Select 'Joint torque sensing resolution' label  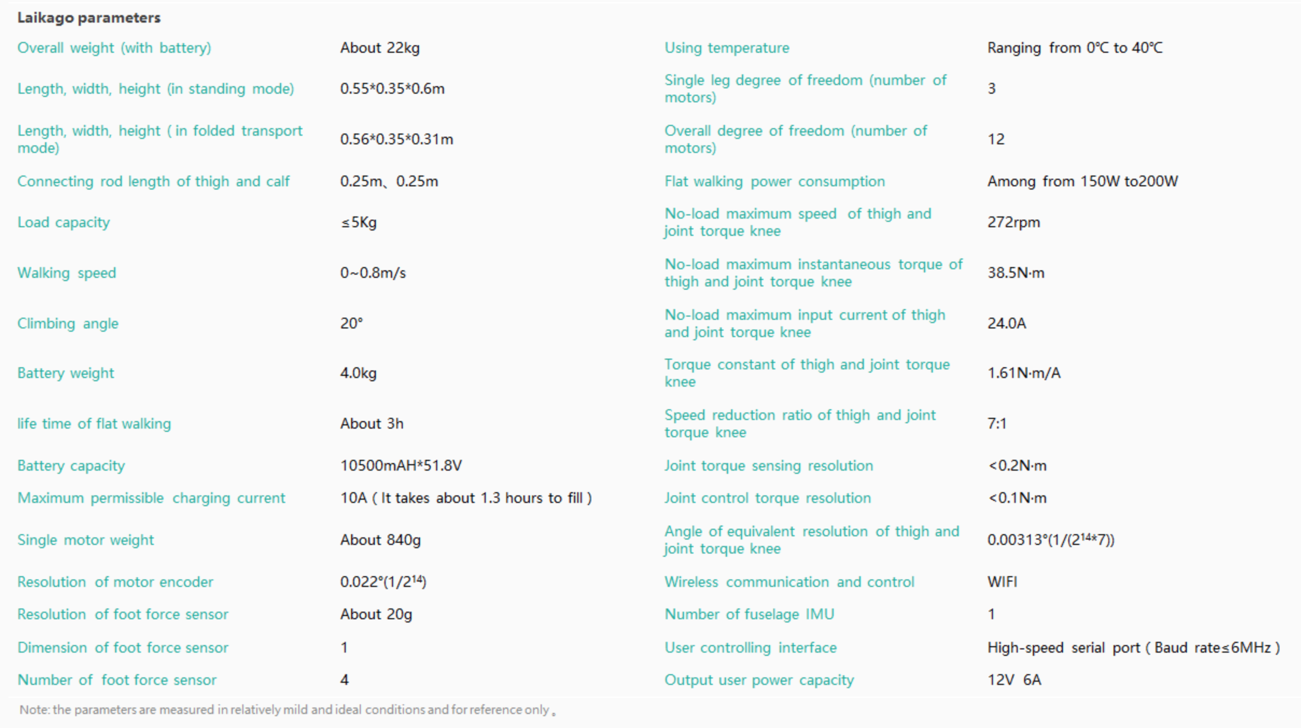point(768,466)
